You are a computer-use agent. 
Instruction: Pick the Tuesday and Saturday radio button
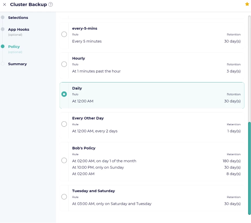[x=64, y=197]
